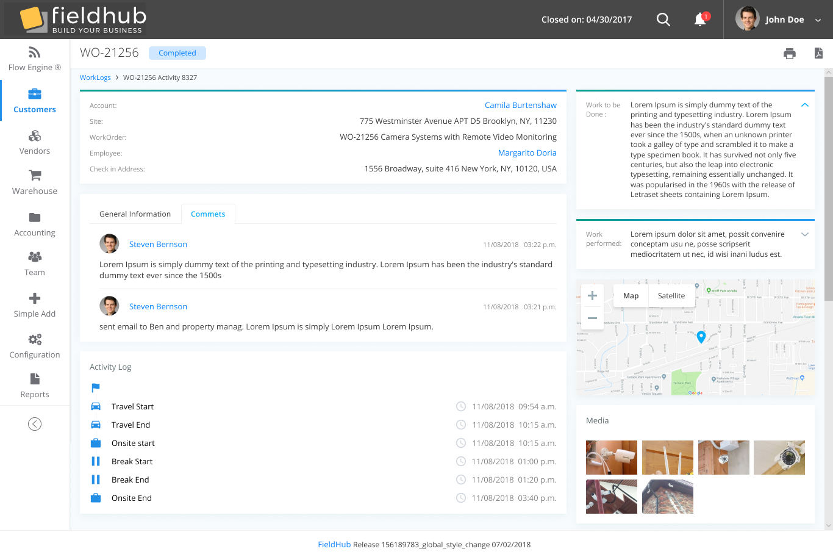The width and height of the screenshot is (833, 557).
Task: Open Camila Burtenshaw's account link
Action: click(521, 105)
